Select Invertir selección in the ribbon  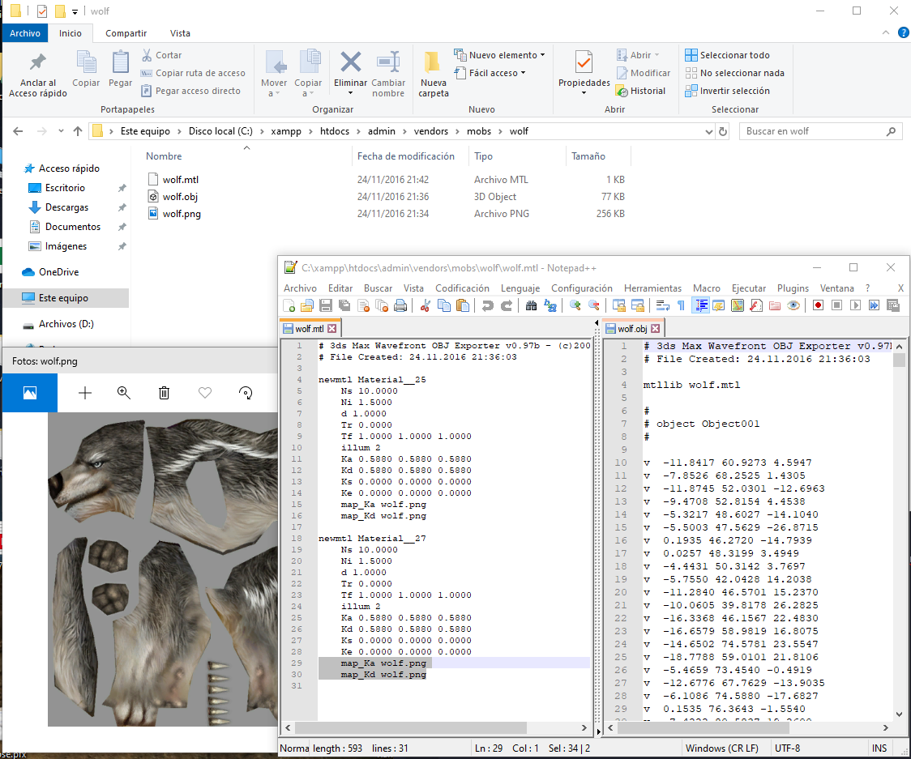pos(734,90)
